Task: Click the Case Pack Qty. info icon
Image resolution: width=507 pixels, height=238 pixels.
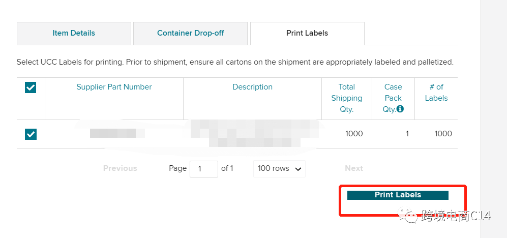Action: [x=400, y=109]
